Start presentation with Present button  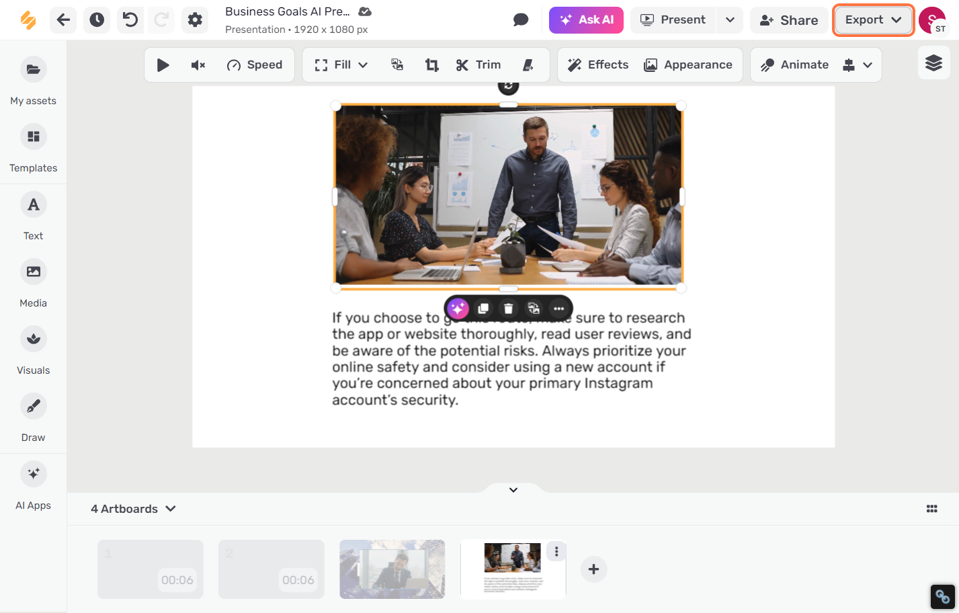(x=673, y=20)
